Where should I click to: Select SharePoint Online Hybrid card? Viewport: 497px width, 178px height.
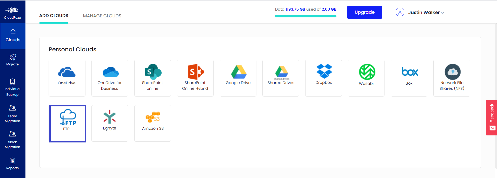click(195, 78)
